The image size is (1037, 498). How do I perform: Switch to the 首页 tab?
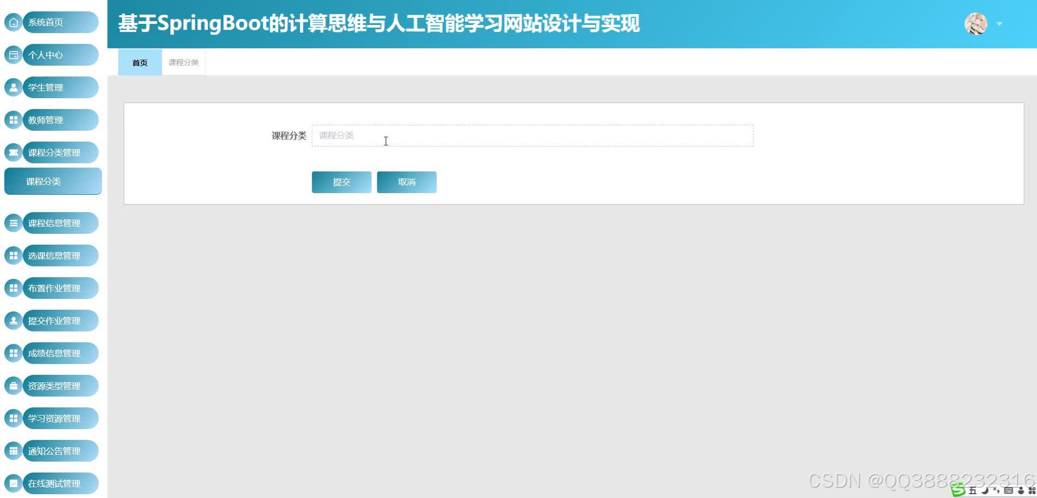139,62
